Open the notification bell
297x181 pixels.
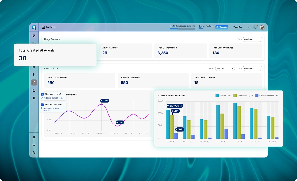pyautogui.click(x=255, y=27)
